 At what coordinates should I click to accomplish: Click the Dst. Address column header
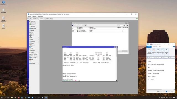click(83, 28)
